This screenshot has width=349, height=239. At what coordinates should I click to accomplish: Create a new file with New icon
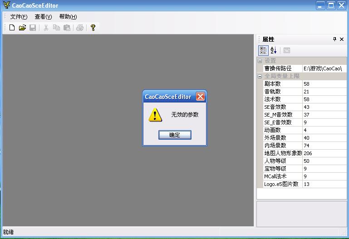pyautogui.click(x=12, y=28)
